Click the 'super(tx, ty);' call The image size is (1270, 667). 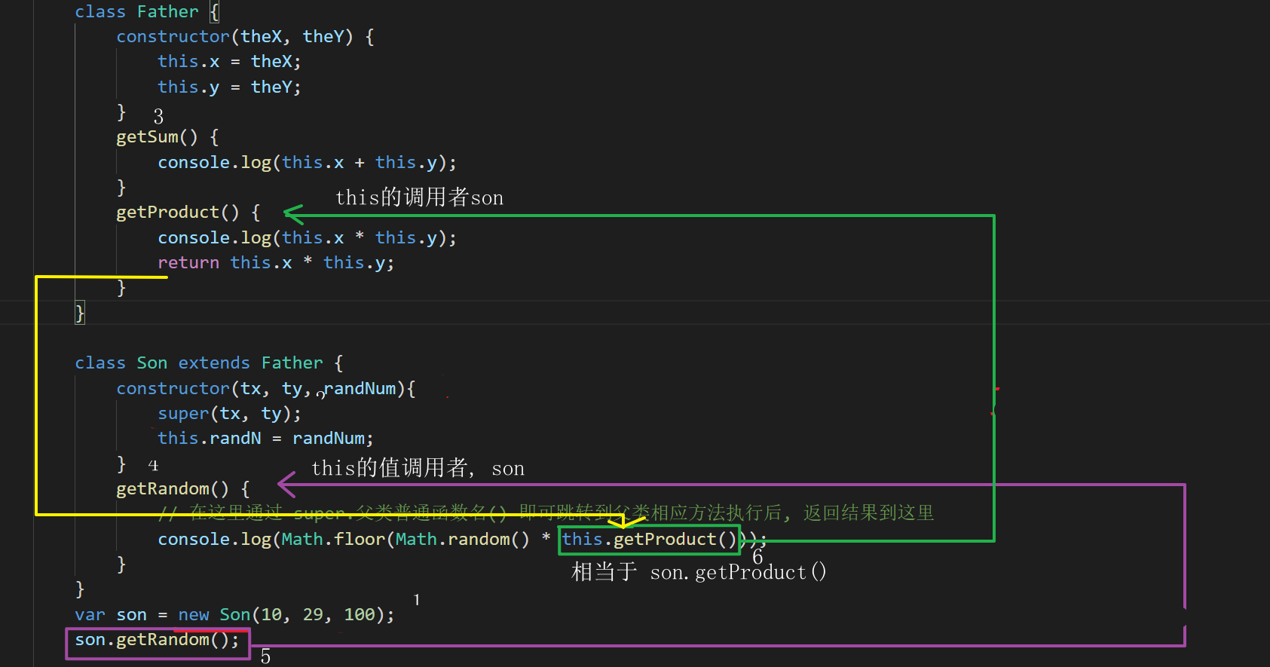point(229,414)
